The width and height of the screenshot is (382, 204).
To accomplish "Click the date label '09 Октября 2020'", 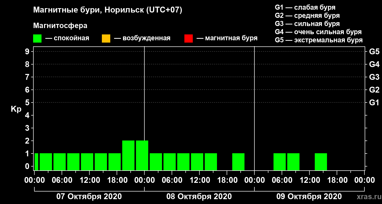I will pos(309,197).
